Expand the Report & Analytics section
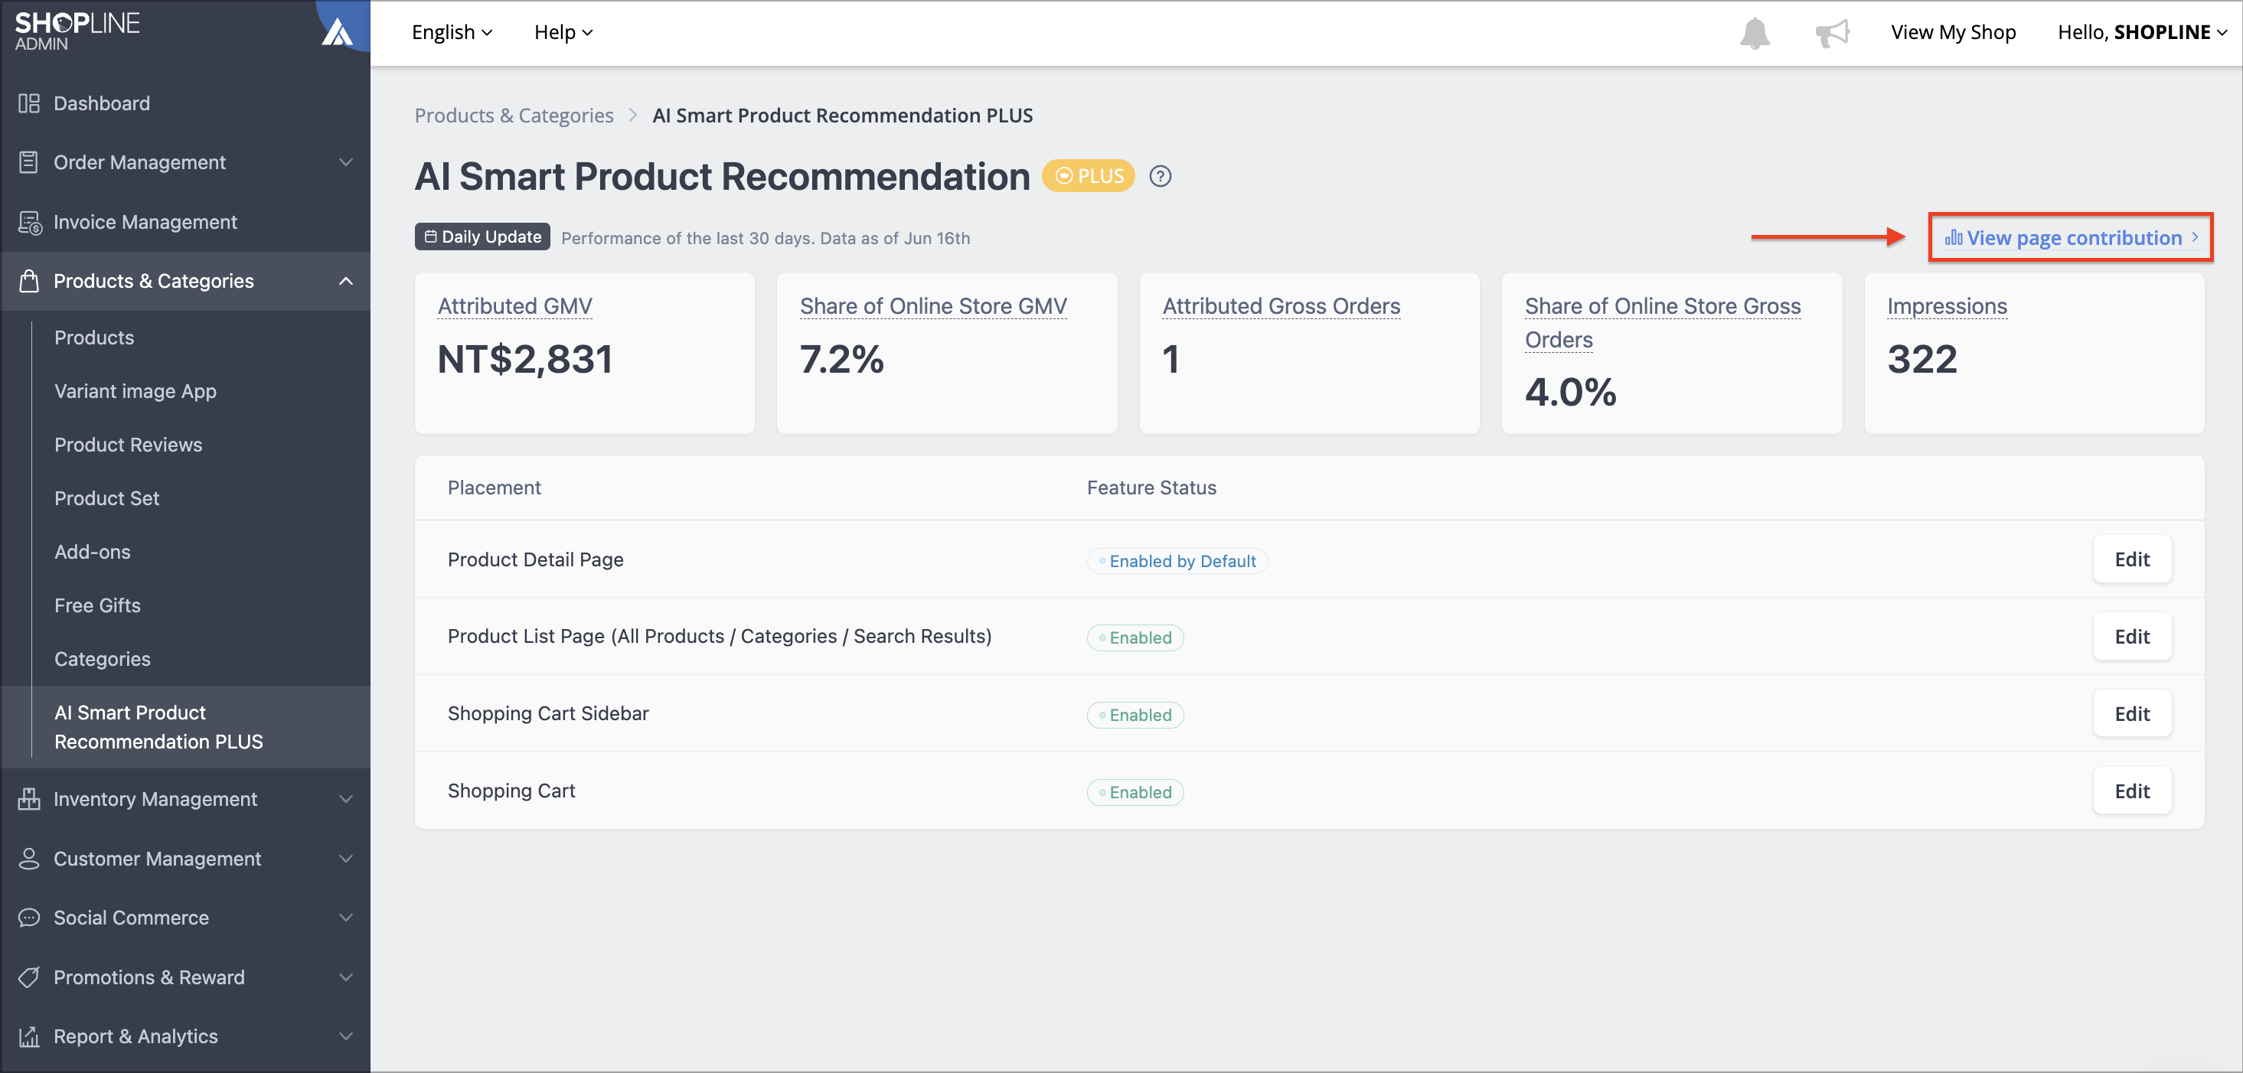This screenshot has height=1073, width=2243. click(x=346, y=1036)
